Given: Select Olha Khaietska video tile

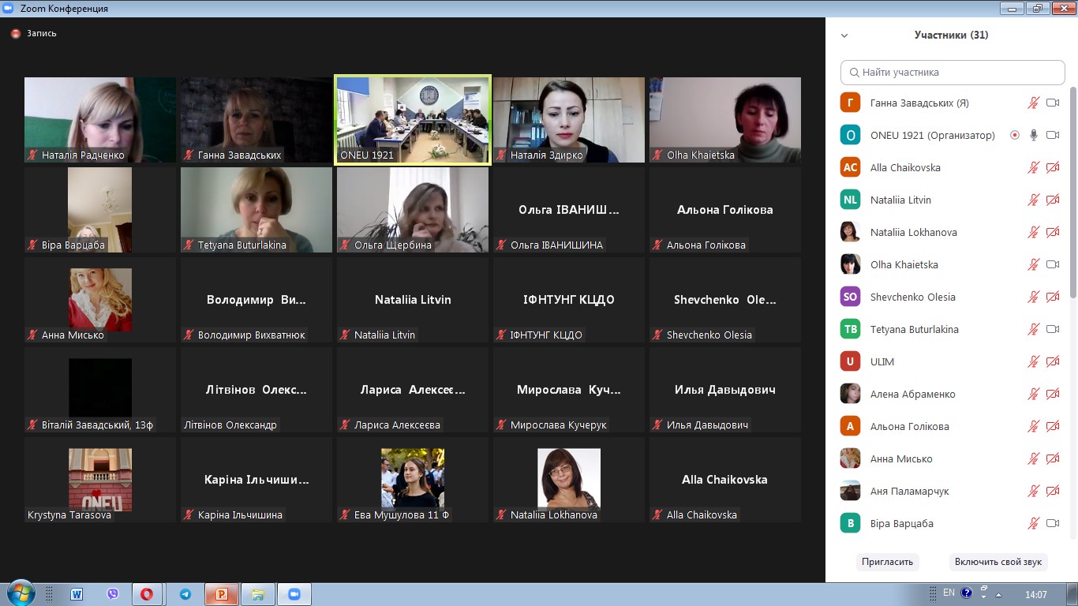Looking at the screenshot, I should tap(725, 120).
